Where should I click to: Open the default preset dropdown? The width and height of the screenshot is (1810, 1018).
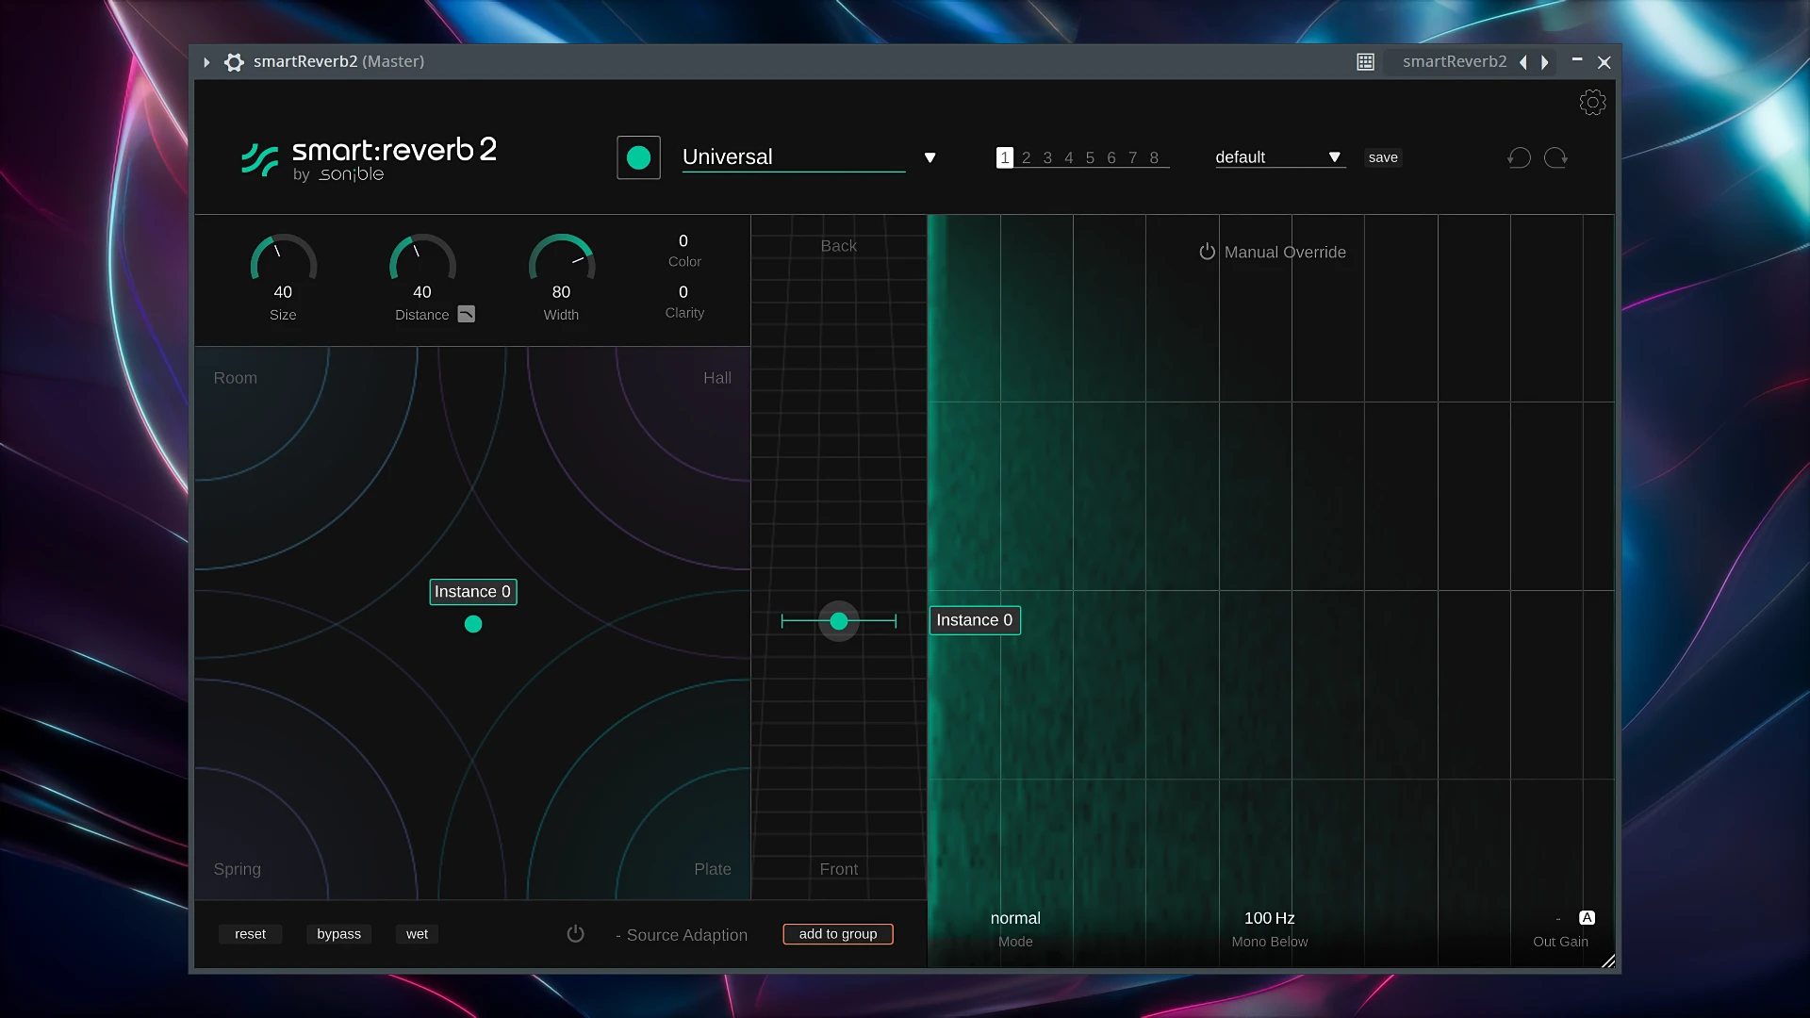coord(1333,157)
